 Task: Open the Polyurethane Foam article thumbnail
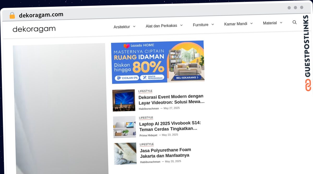click(x=125, y=153)
